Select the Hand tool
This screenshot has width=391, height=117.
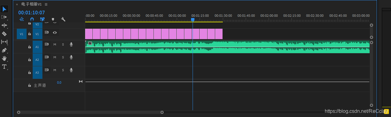4,58
